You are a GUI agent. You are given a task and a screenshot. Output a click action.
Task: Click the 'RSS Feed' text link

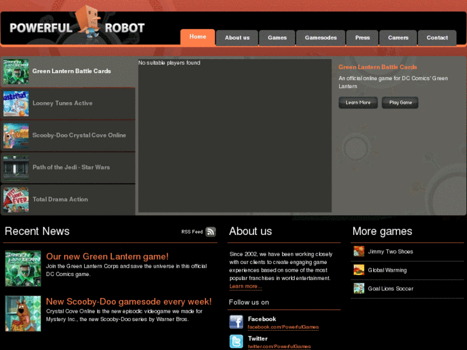point(192,232)
